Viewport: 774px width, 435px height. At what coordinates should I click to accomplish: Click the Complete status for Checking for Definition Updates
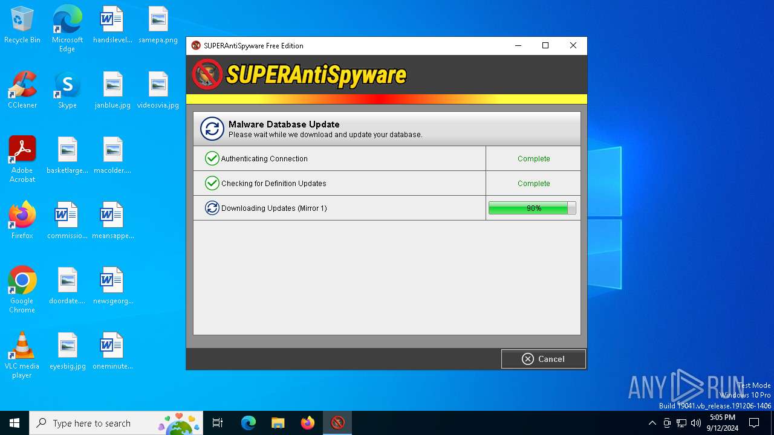tap(533, 184)
